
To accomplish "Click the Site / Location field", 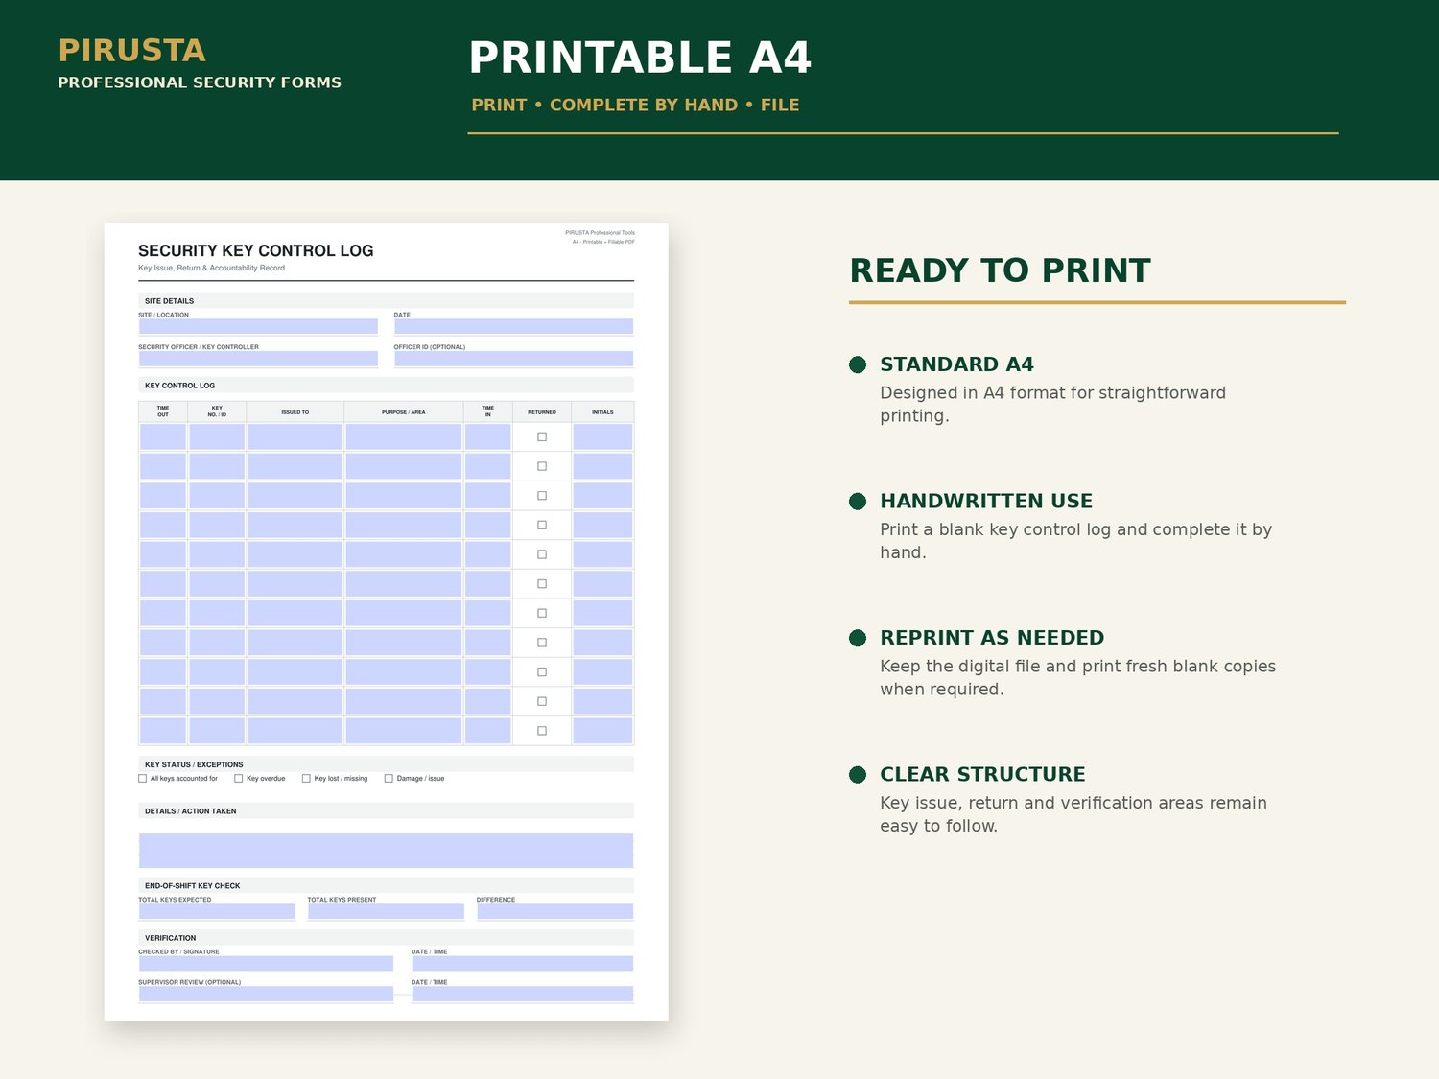I will click(258, 326).
